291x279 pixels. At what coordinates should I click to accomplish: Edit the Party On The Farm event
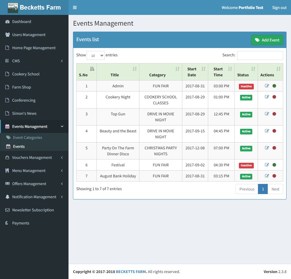click(x=267, y=148)
